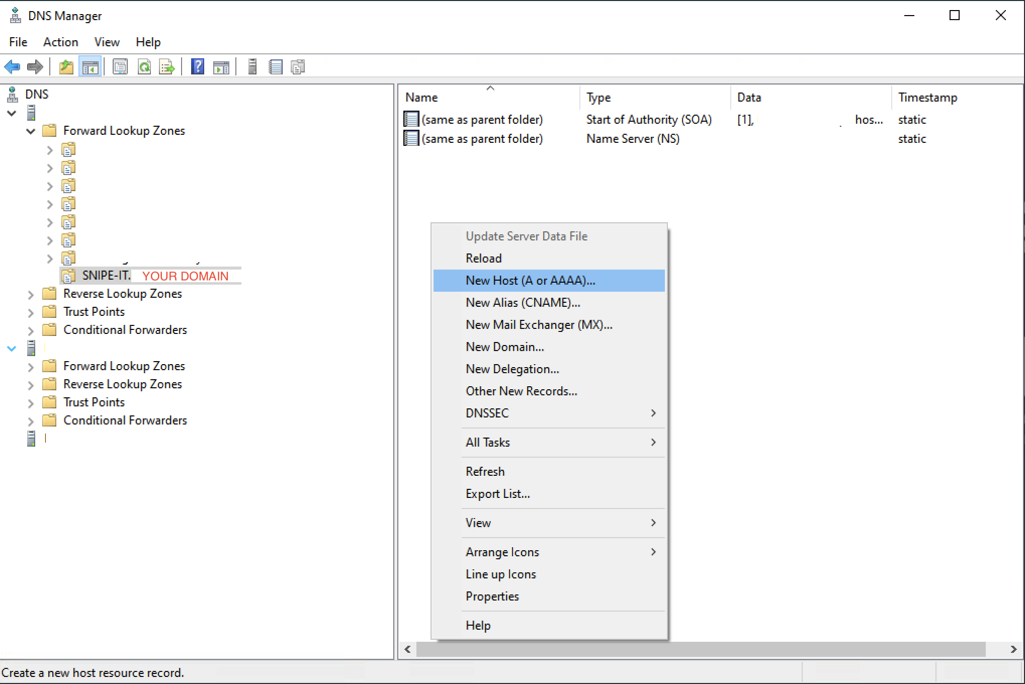The width and height of the screenshot is (1025, 684).
Task: Click the Refresh toolbar icon
Action: point(144,67)
